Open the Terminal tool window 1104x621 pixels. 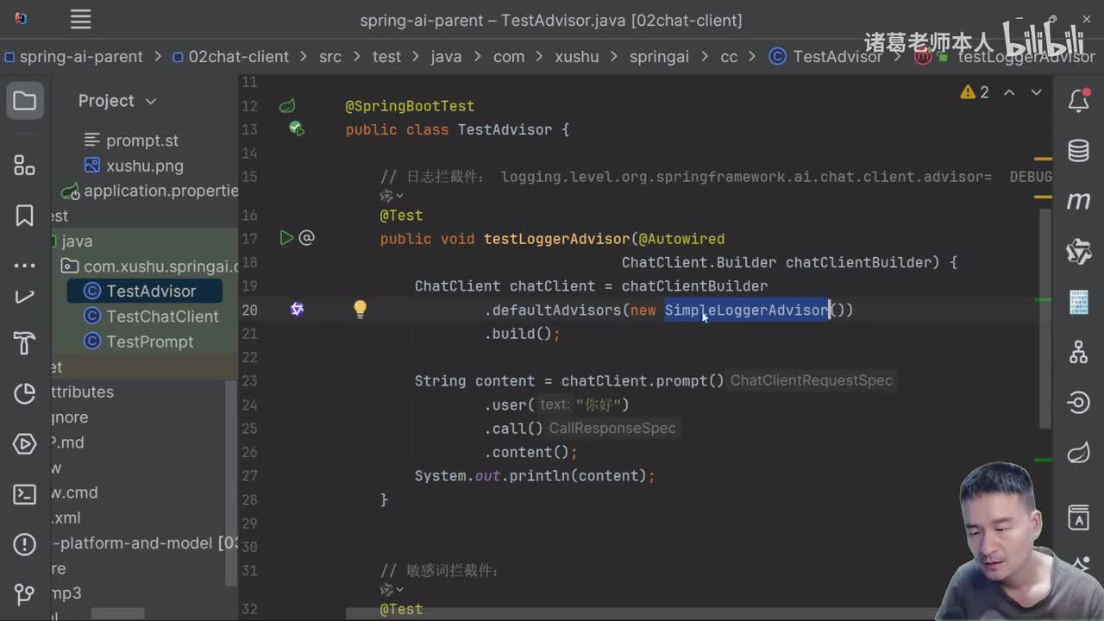tap(24, 494)
